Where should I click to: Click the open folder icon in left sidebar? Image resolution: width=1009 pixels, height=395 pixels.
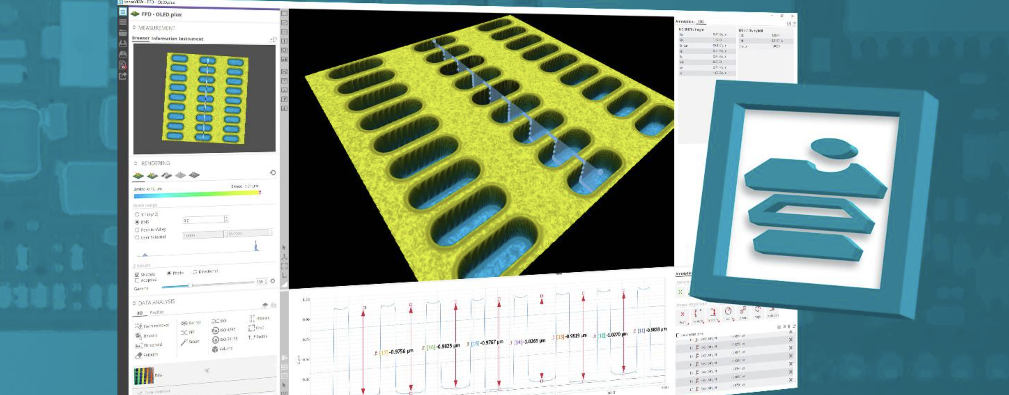[x=123, y=33]
